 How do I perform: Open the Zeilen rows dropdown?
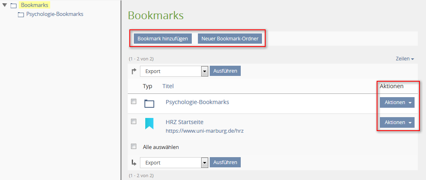click(405, 59)
